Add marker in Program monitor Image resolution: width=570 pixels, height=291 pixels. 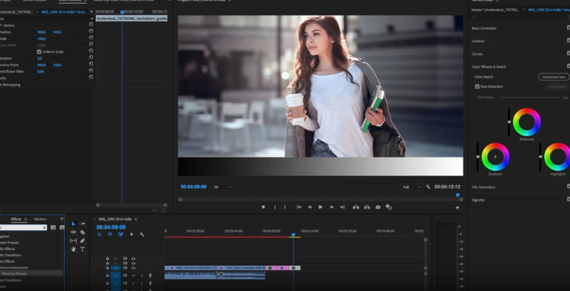263,207
